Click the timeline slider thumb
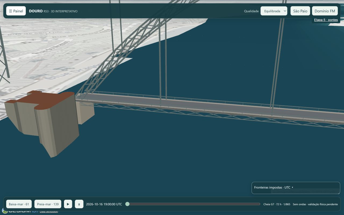344x215 pixels. [127, 204]
